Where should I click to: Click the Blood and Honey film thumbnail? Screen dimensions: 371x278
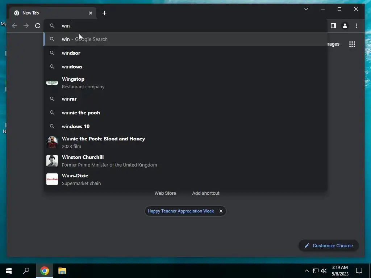point(52,142)
